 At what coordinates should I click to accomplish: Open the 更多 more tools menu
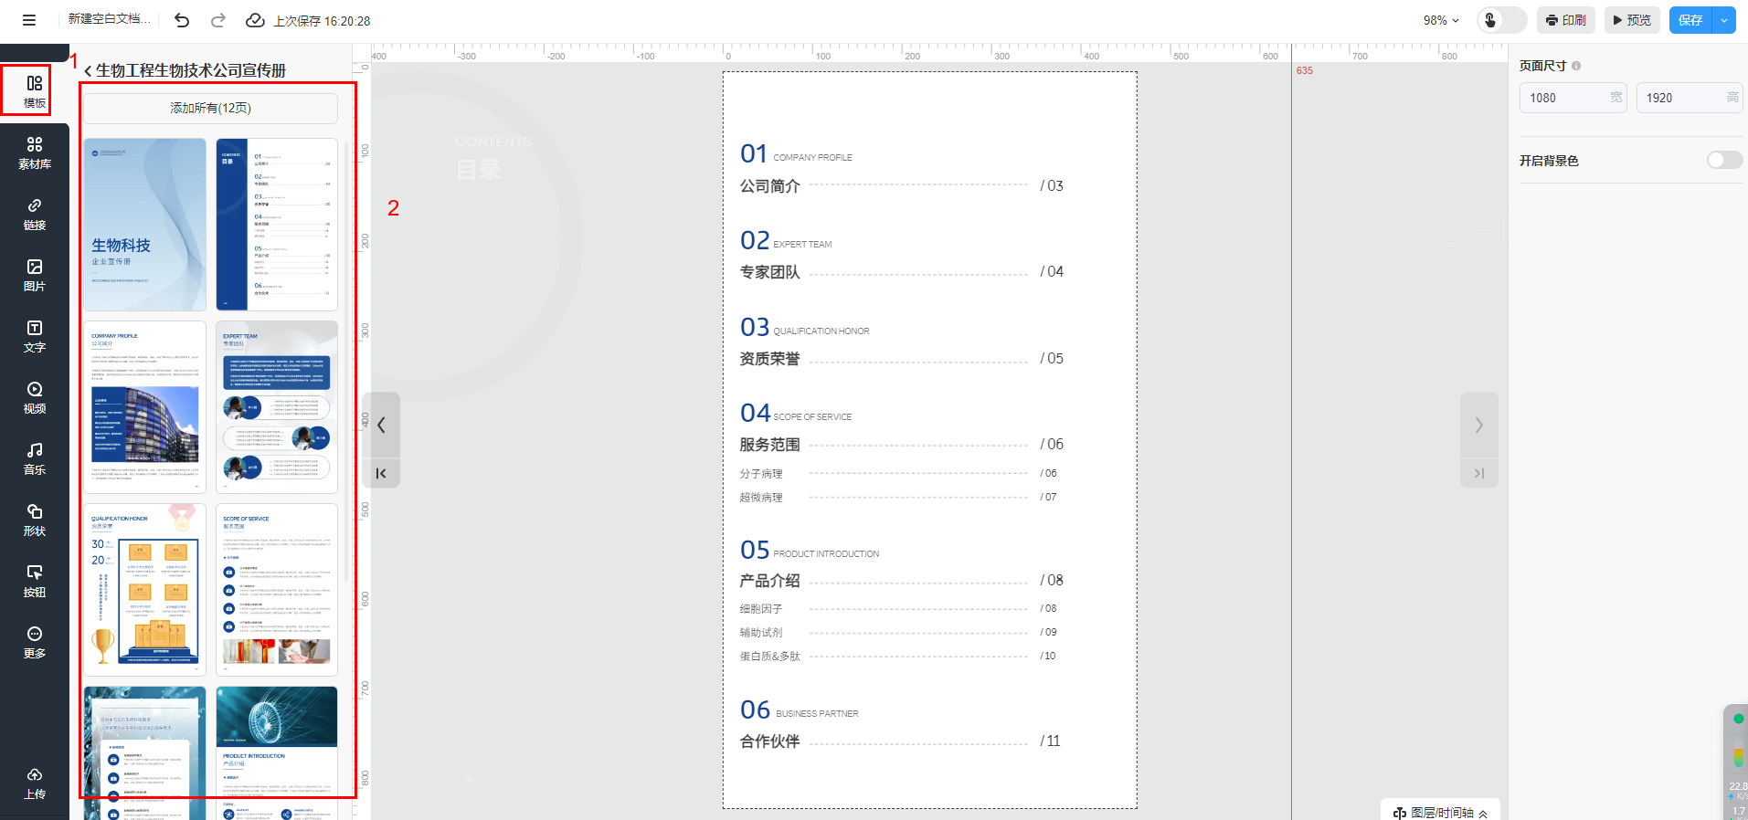tap(35, 642)
